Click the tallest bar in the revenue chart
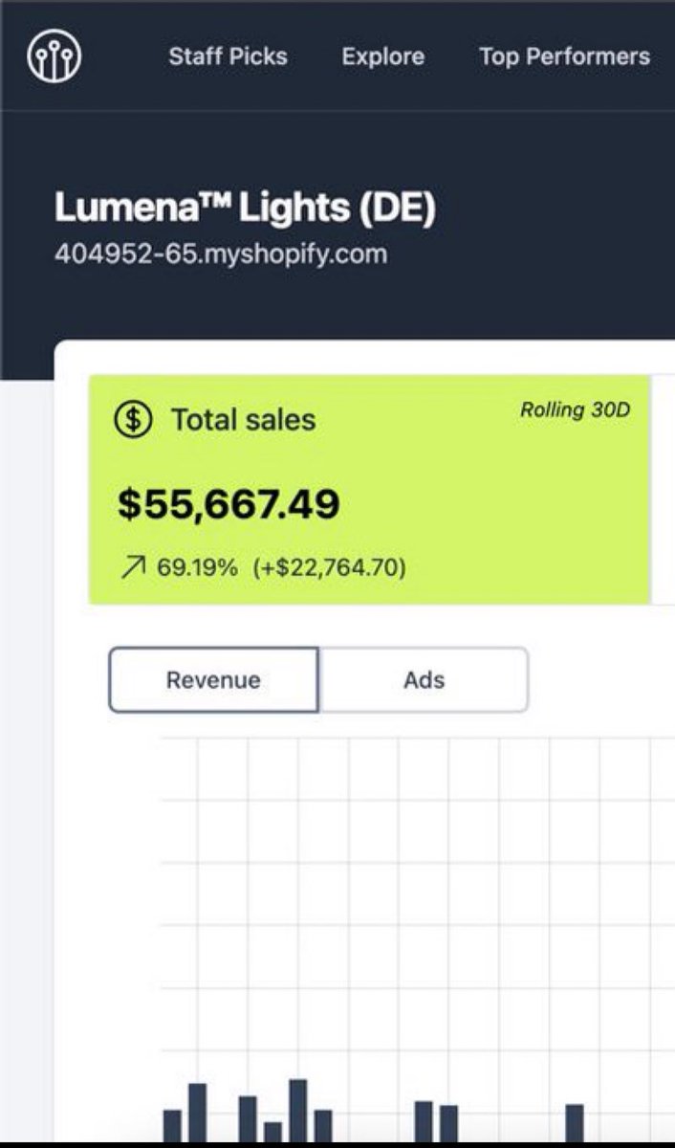The height and width of the screenshot is (1148, 675). click(x=297, y=1111)
